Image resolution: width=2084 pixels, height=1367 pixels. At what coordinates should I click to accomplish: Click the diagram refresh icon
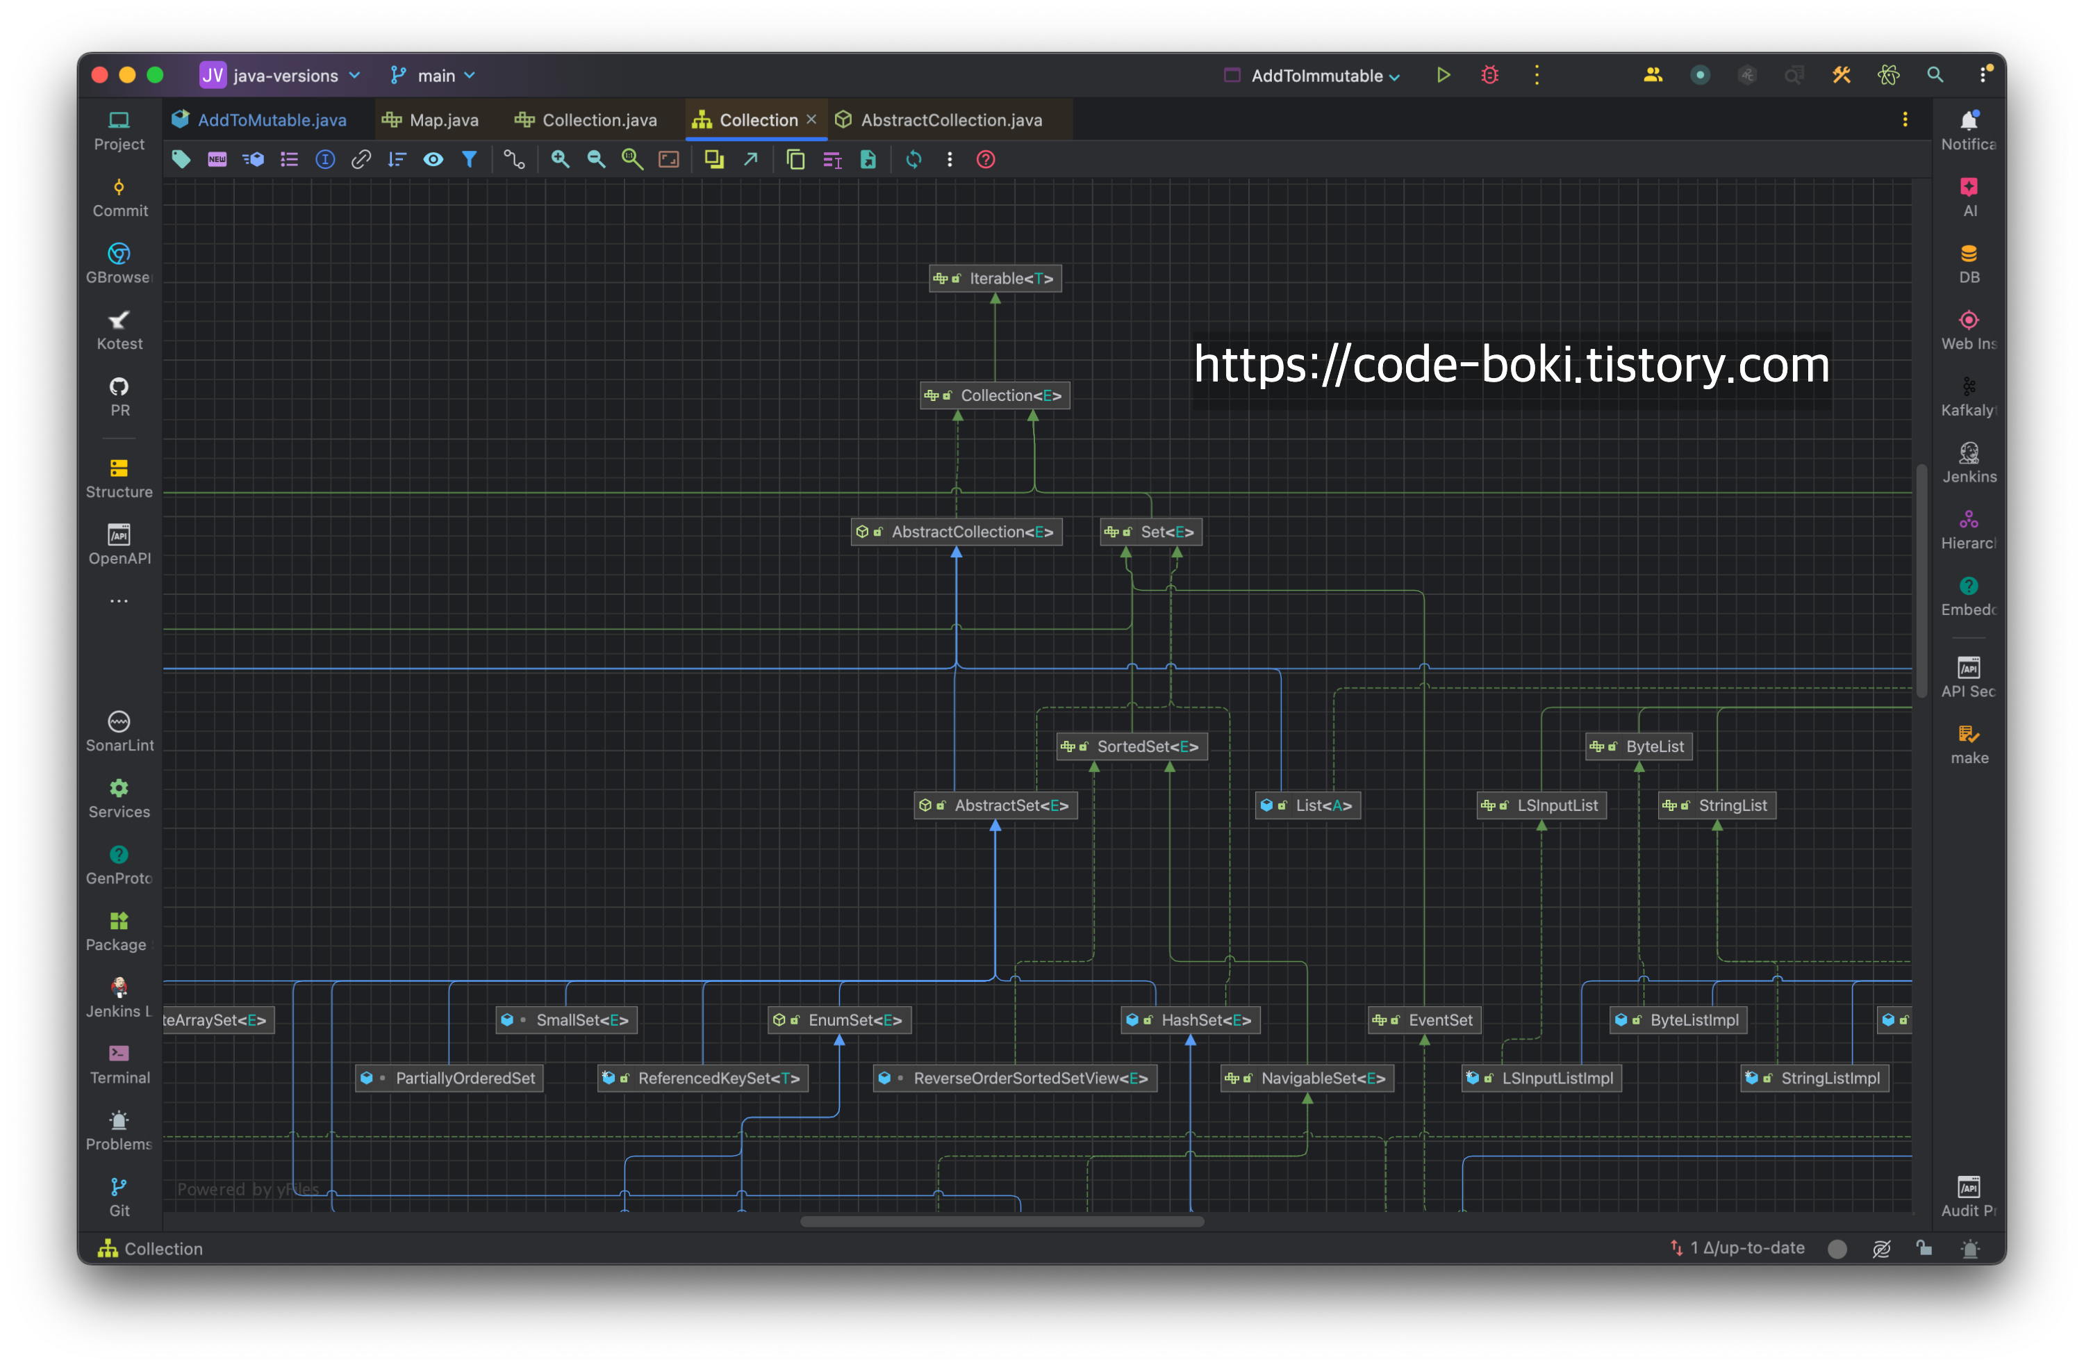tap(913, 159)
